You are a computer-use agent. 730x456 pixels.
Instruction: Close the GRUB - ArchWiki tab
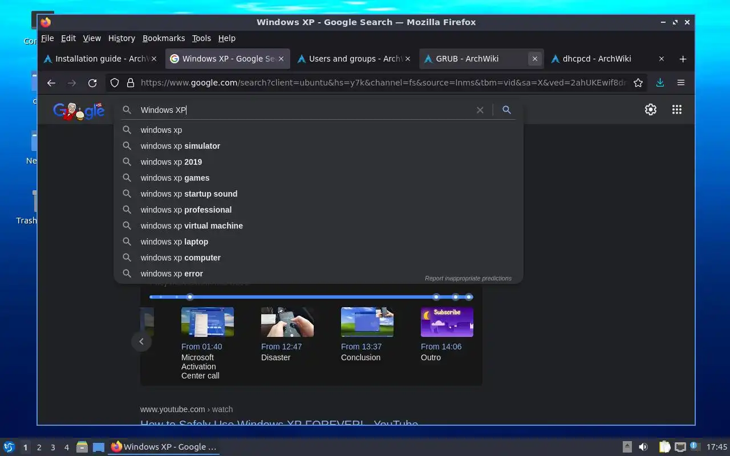(x=534, y=59)
